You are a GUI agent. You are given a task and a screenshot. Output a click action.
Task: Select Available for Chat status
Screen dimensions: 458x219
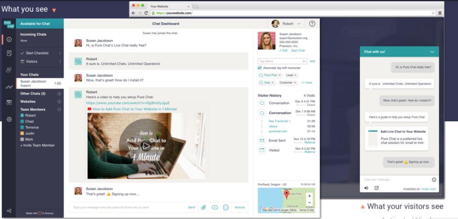pyautogui.click(x=40, y=24)
